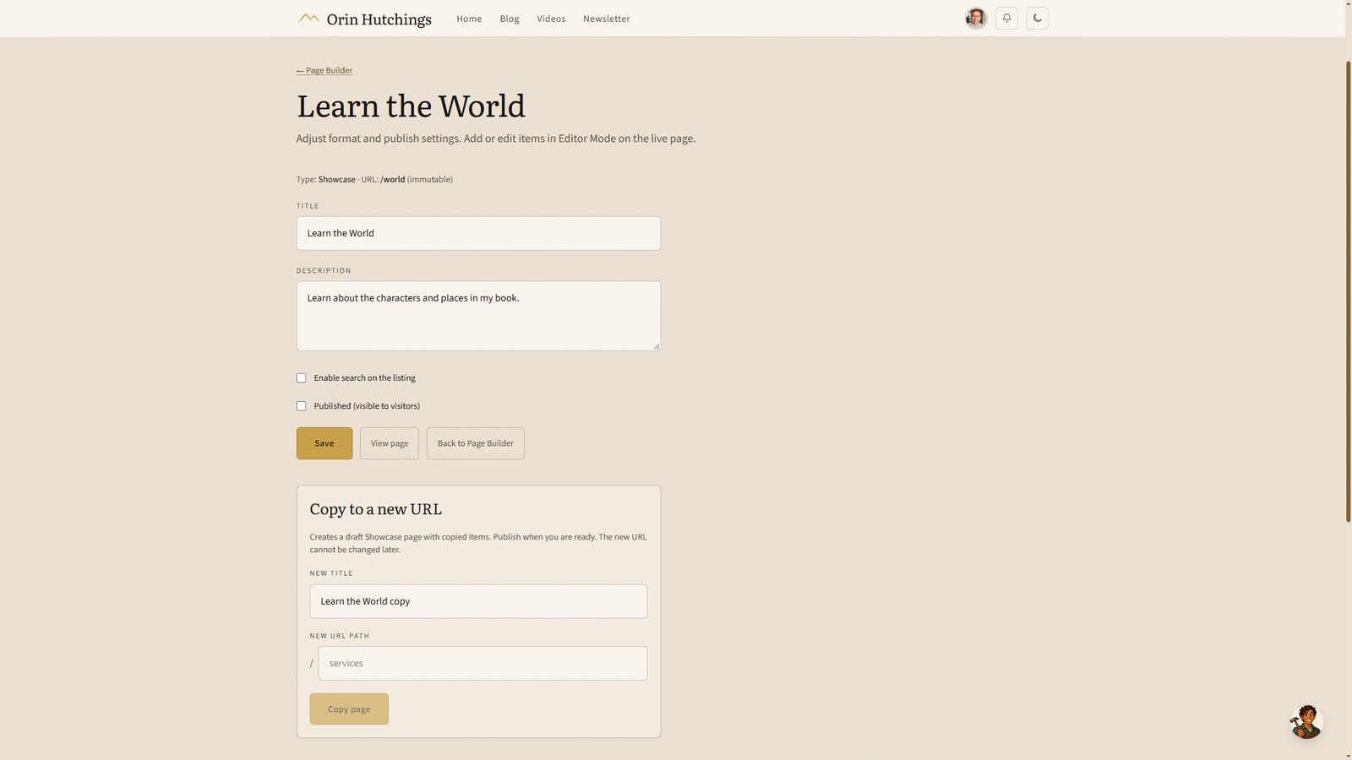
Task: Click the Copy page button
Action: pyautogui.click(x=349, y=709)
